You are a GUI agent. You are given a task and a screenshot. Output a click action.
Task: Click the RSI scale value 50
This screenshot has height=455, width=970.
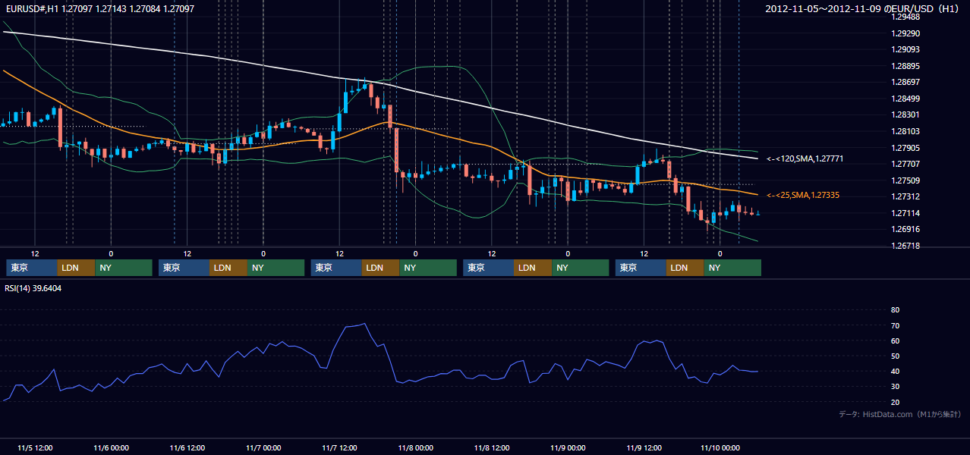pos(895,356)
